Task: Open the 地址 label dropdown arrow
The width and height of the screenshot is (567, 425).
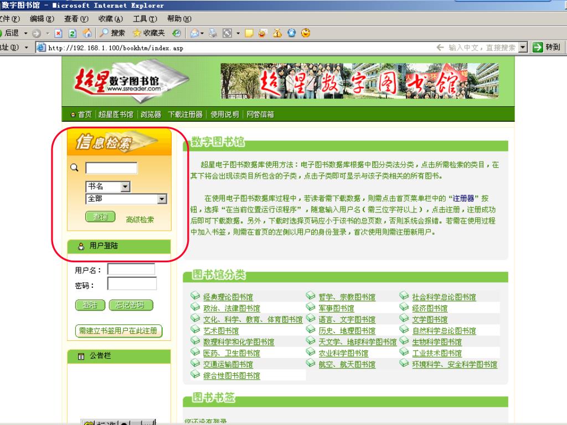Action: (26, 48)
